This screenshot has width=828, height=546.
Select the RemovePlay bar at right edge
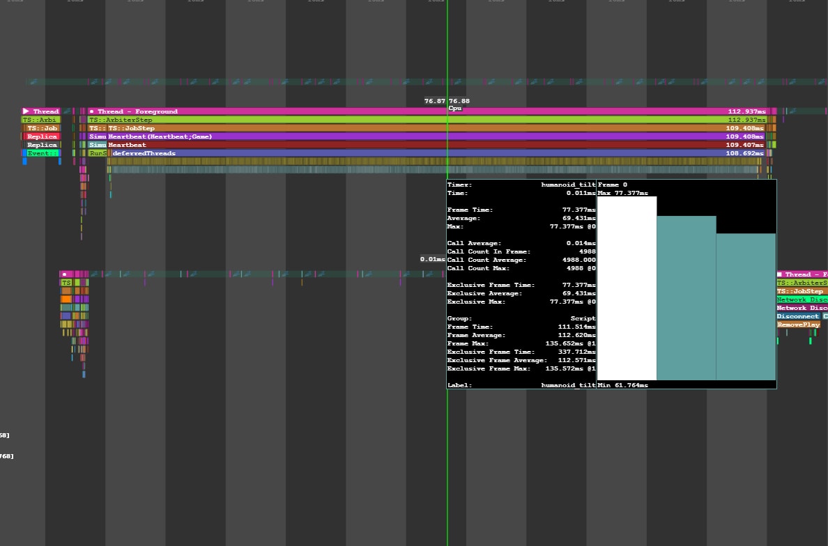pyautogui.click(x=798, y=325)
